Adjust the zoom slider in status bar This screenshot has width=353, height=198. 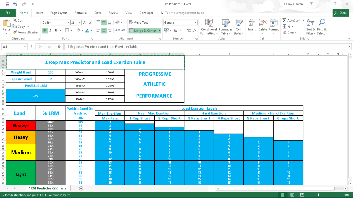click(x=318, y=195)
